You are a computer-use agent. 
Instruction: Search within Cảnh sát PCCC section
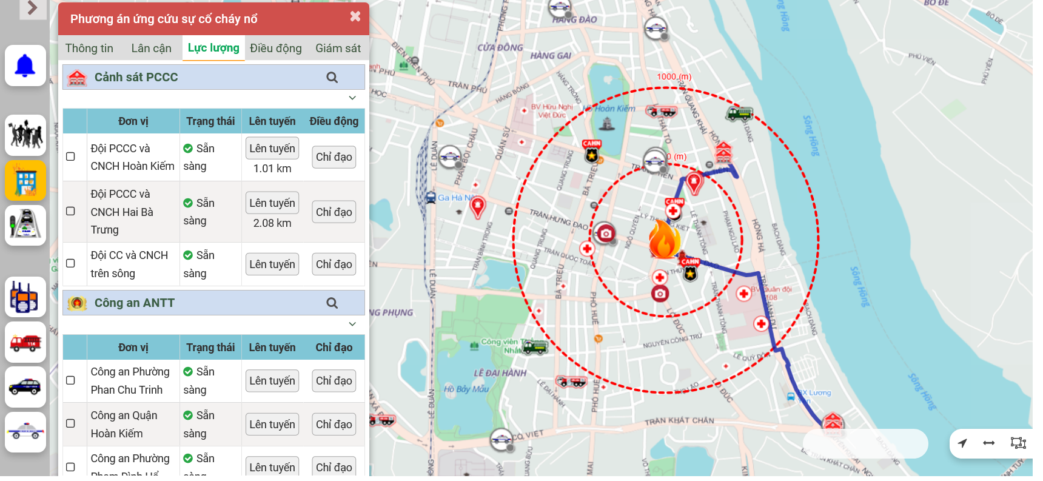[332, 78]
